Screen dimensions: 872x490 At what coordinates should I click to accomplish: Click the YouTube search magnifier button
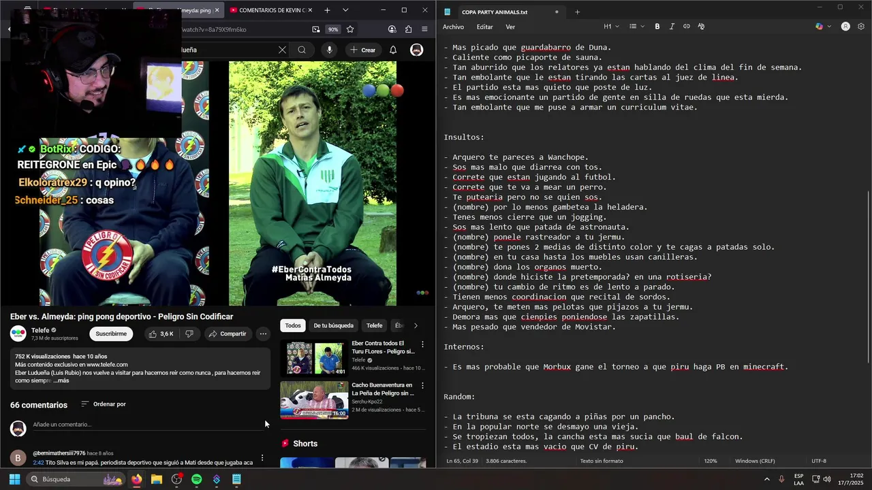point(302,50)
